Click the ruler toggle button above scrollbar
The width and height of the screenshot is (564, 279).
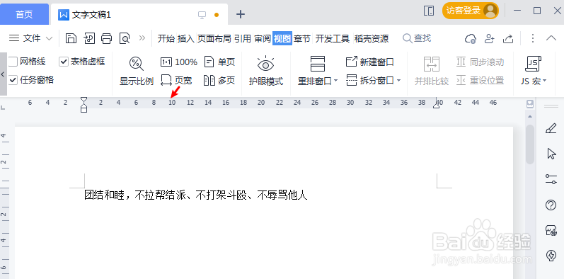coord(530,104)
